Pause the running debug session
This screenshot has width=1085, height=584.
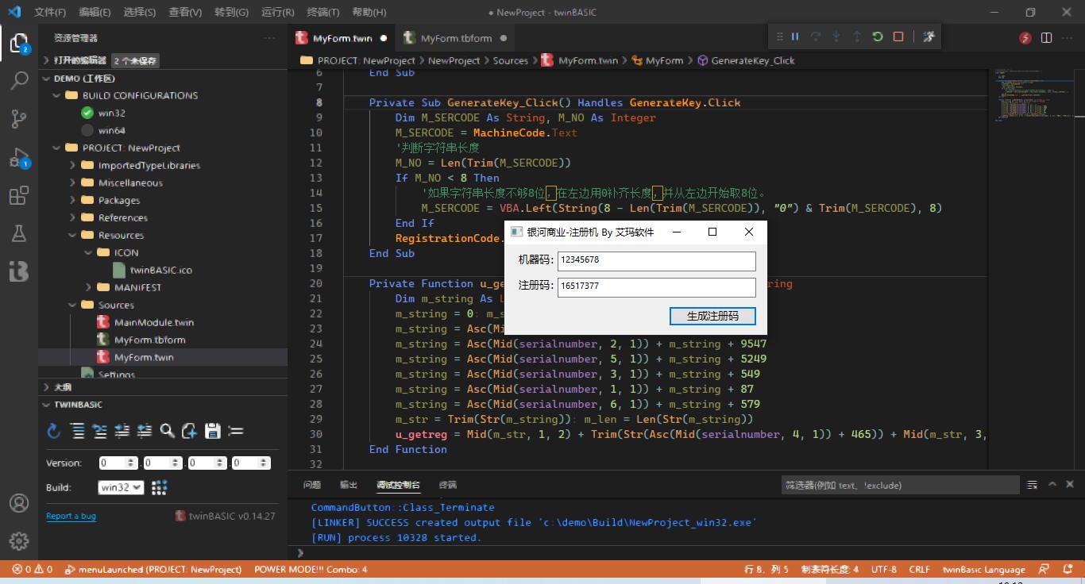pyautogui.click(x=794, y=36)
